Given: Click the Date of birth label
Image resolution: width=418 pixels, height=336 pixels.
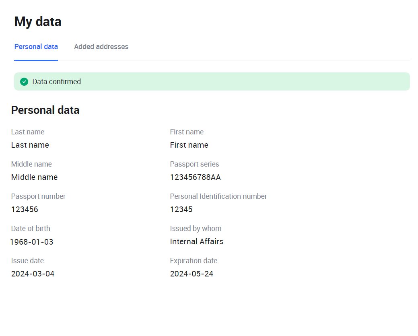Looking at the screenshot, I should [31, 229].
